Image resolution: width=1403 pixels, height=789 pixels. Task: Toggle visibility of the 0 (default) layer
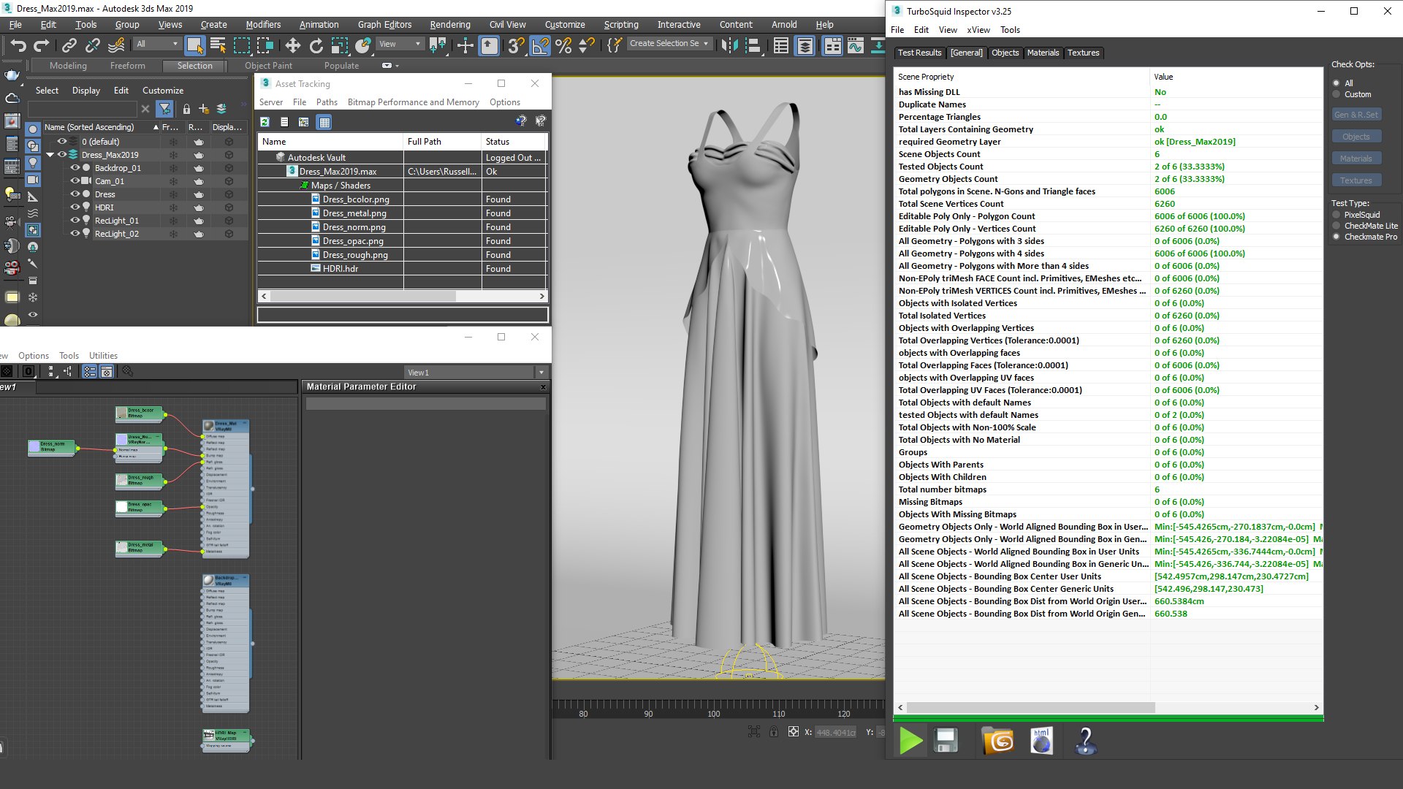62,142
